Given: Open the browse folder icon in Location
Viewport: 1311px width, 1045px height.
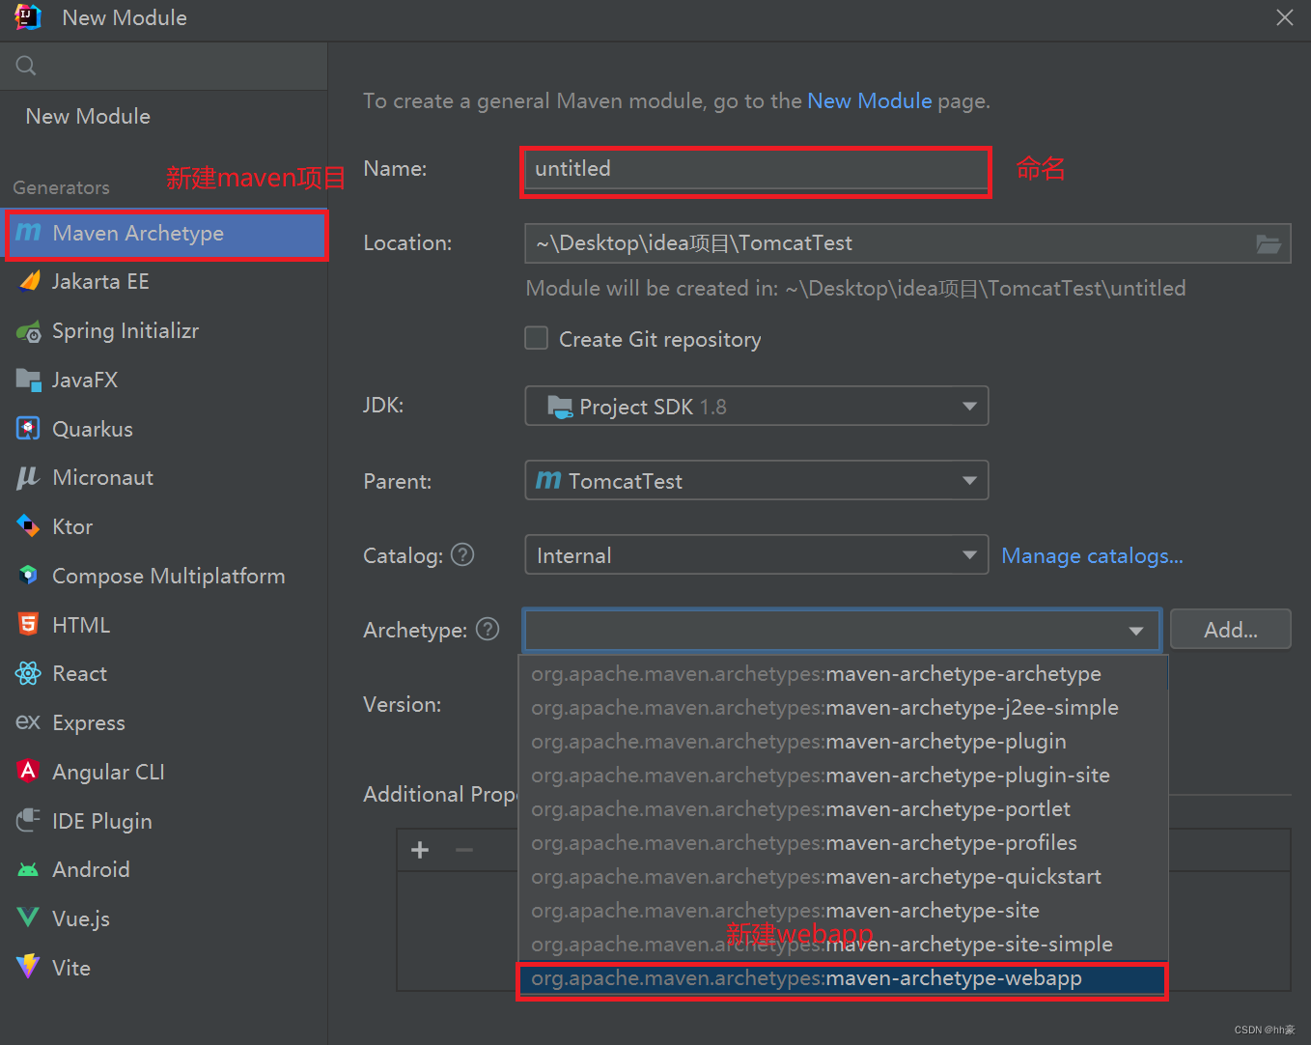Looking at the screenshot, I should point(1269,243).
